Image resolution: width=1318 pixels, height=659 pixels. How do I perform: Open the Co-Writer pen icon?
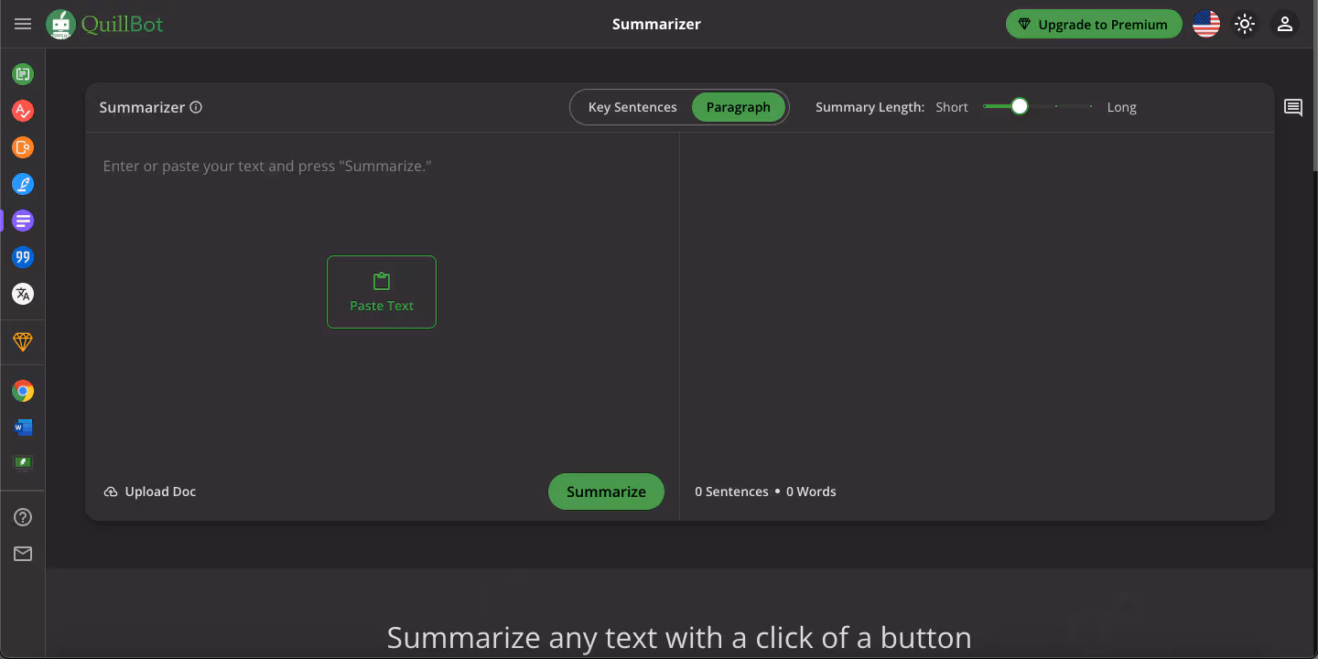coord(23,184)
